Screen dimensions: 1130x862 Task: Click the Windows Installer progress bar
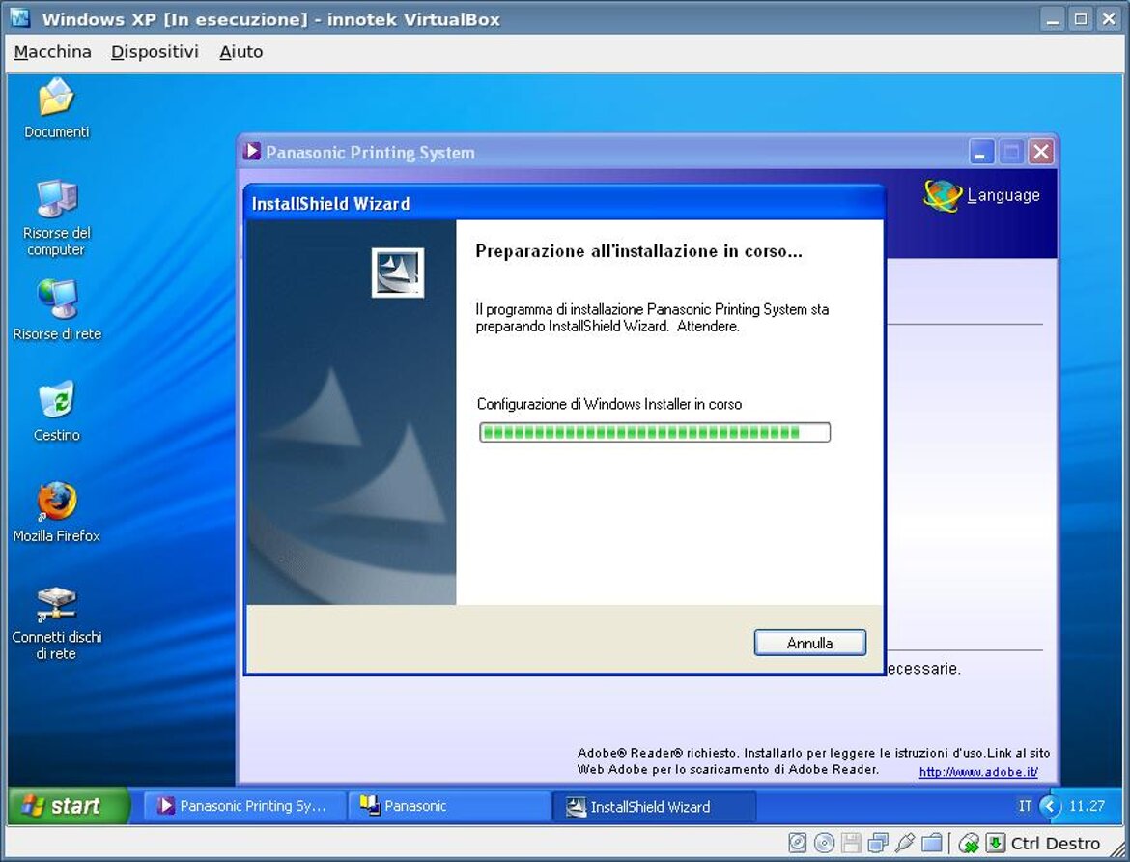[x=654, y=432]
